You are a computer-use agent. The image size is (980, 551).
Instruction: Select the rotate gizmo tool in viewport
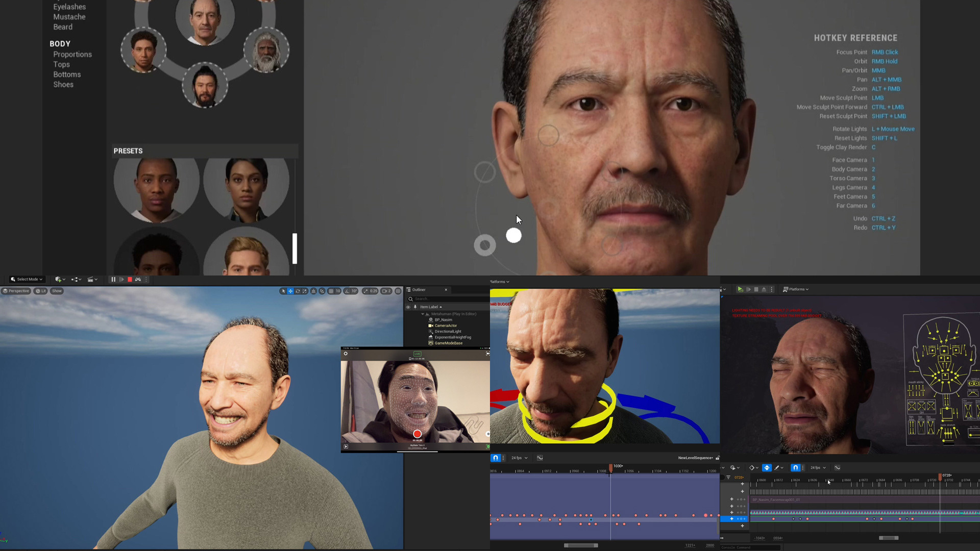[x=298, y=291]
